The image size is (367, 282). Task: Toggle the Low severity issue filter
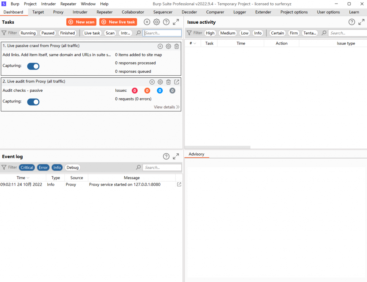tap(244, 33)
